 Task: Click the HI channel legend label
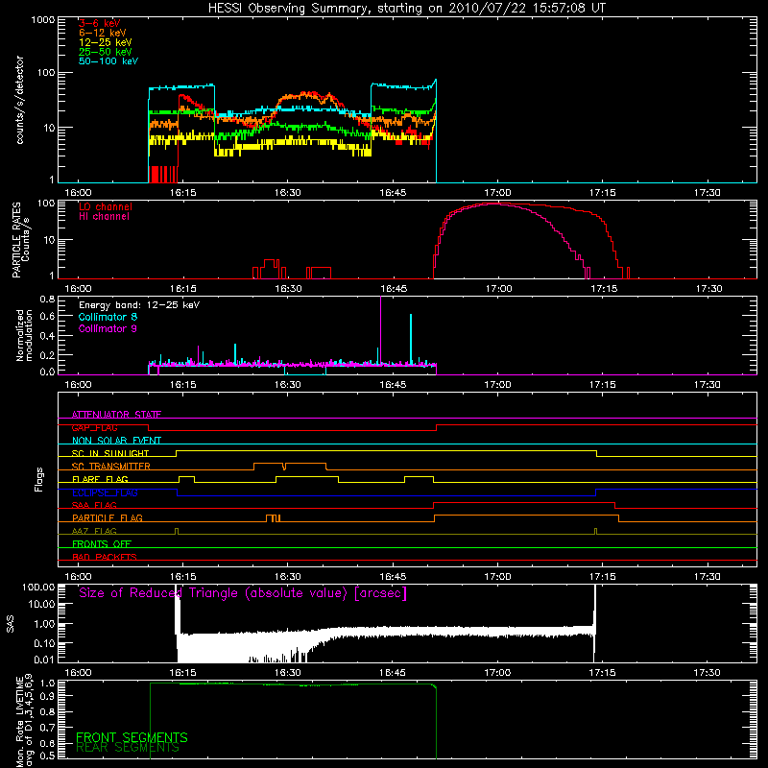pos(104,217)
